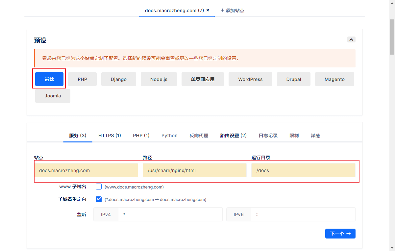Proceed with the 下一个 button

tap(340, 234)
